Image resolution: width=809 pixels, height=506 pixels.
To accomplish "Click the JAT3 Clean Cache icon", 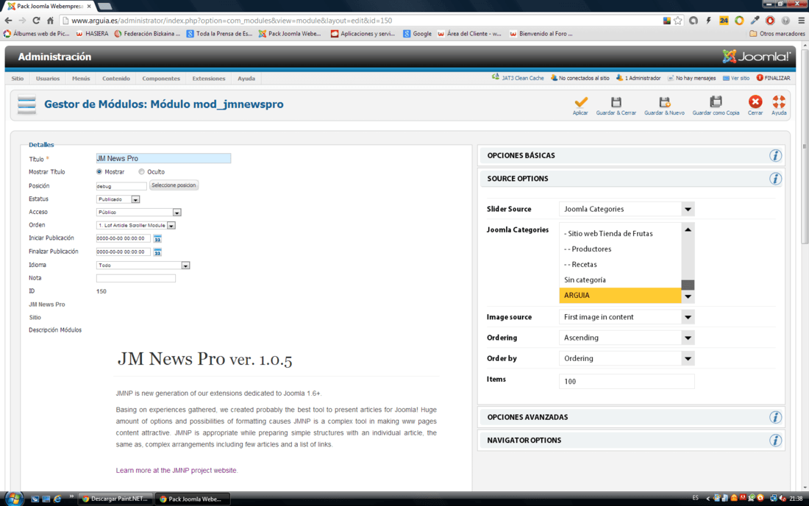I will pyautogui.click(x=495, y=77).
